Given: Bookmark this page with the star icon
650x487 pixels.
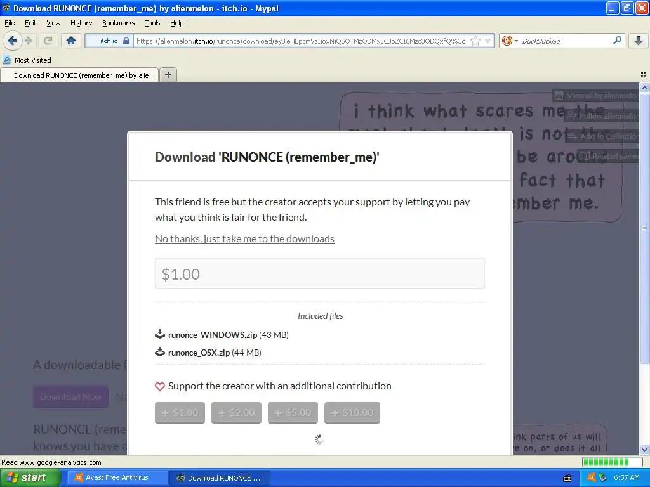Looking at the screenshot, I should point(475,41).
